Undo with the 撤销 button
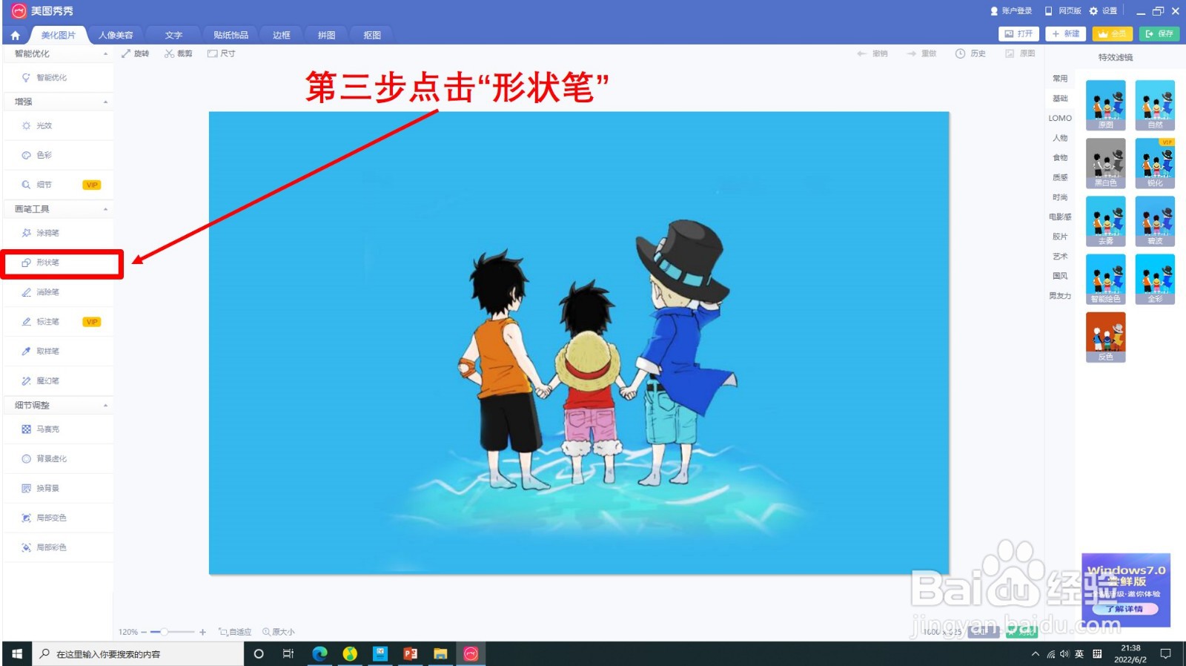Image resolution: width=1186 pixels, height=666 pixels. pos(872,53)
